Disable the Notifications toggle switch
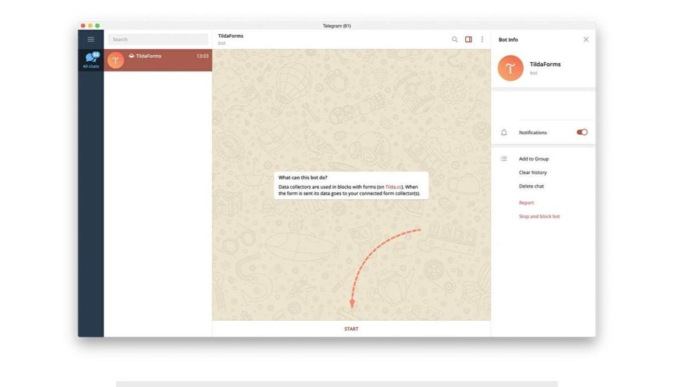 coord(582,132)
